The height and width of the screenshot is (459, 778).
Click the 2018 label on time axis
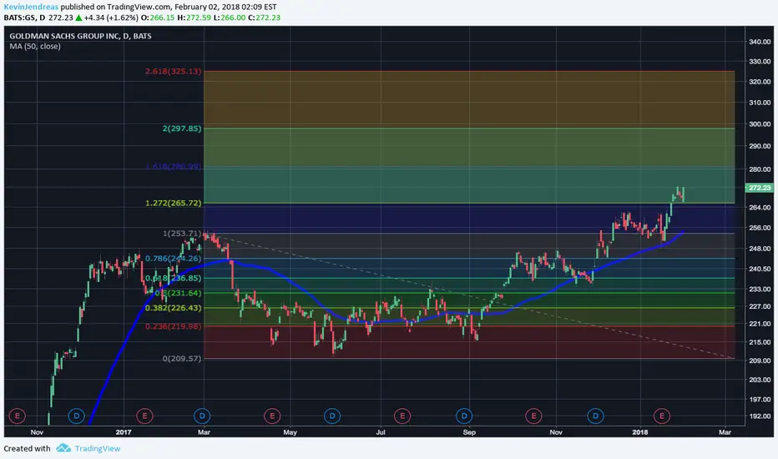click(x=640, y=432)
